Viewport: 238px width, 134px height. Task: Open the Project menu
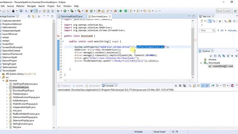pos(51,6)
